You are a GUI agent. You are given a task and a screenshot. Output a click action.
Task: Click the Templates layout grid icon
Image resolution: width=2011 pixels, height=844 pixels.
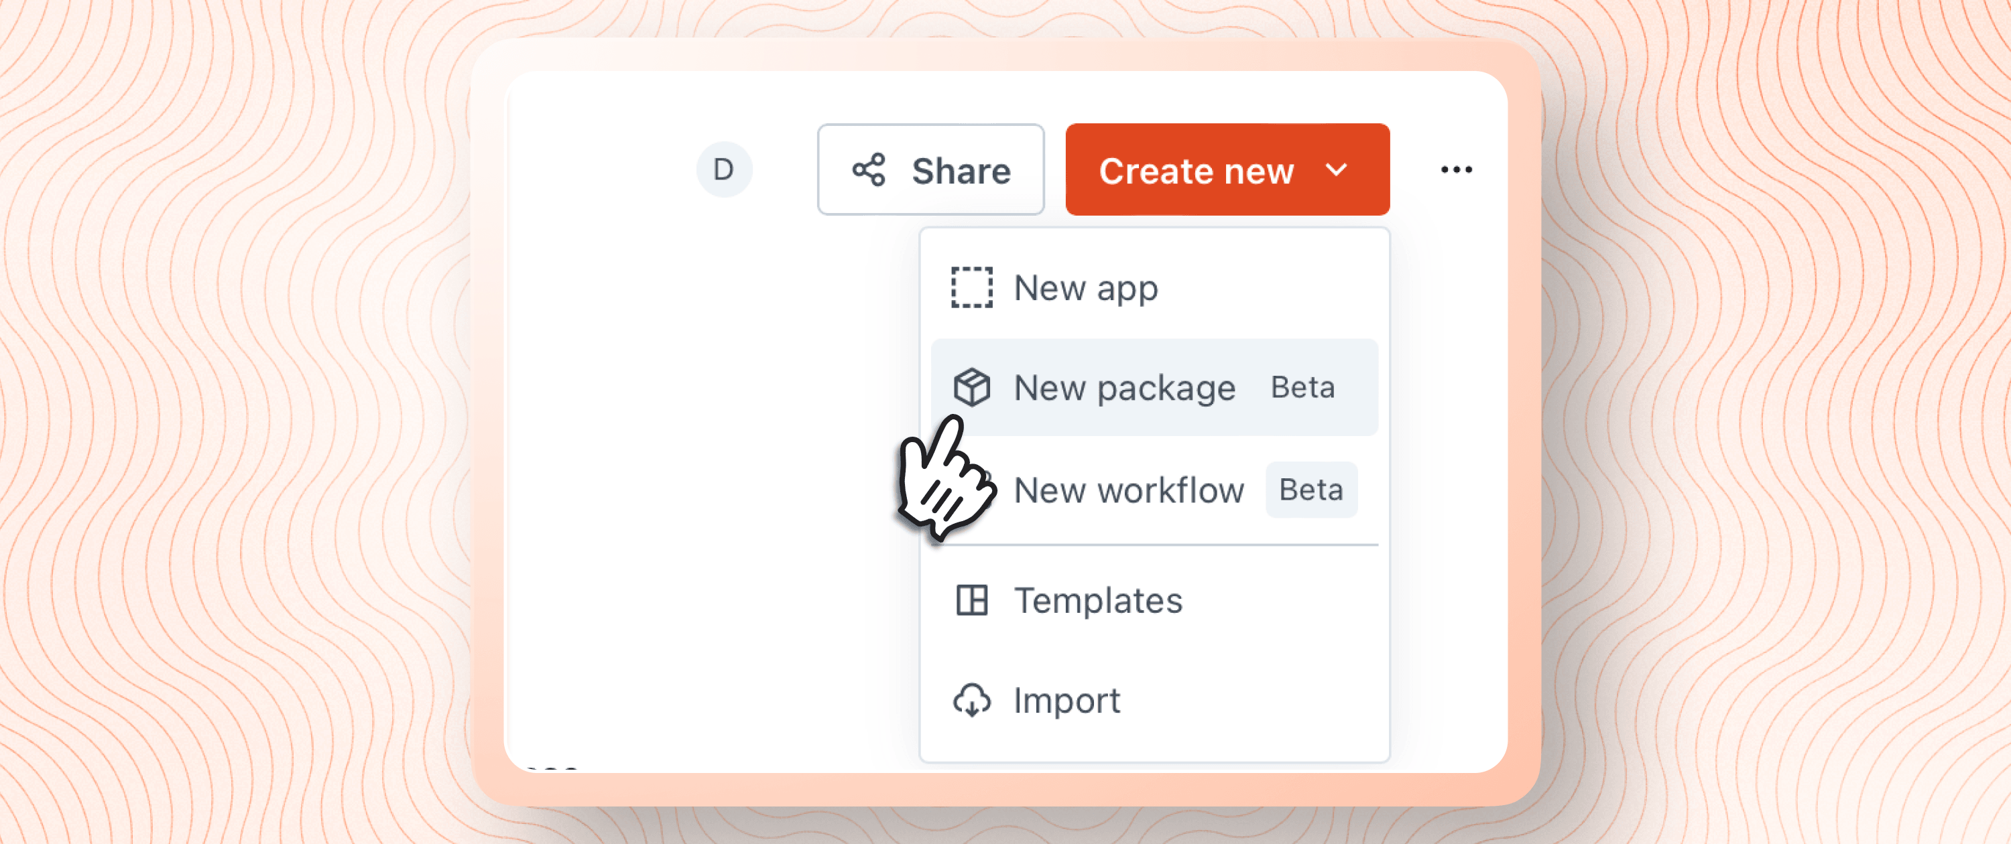(971, 601)
